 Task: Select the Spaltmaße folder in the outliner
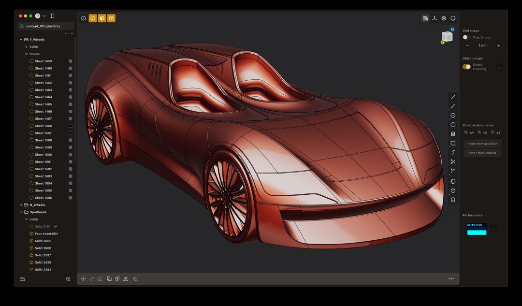(x=37, y=212)
